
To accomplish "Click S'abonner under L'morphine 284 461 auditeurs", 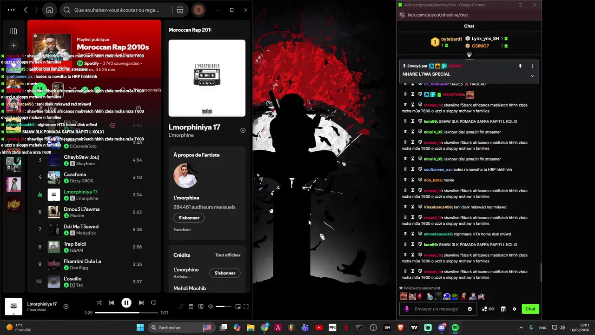I will [x=189, y=218].
